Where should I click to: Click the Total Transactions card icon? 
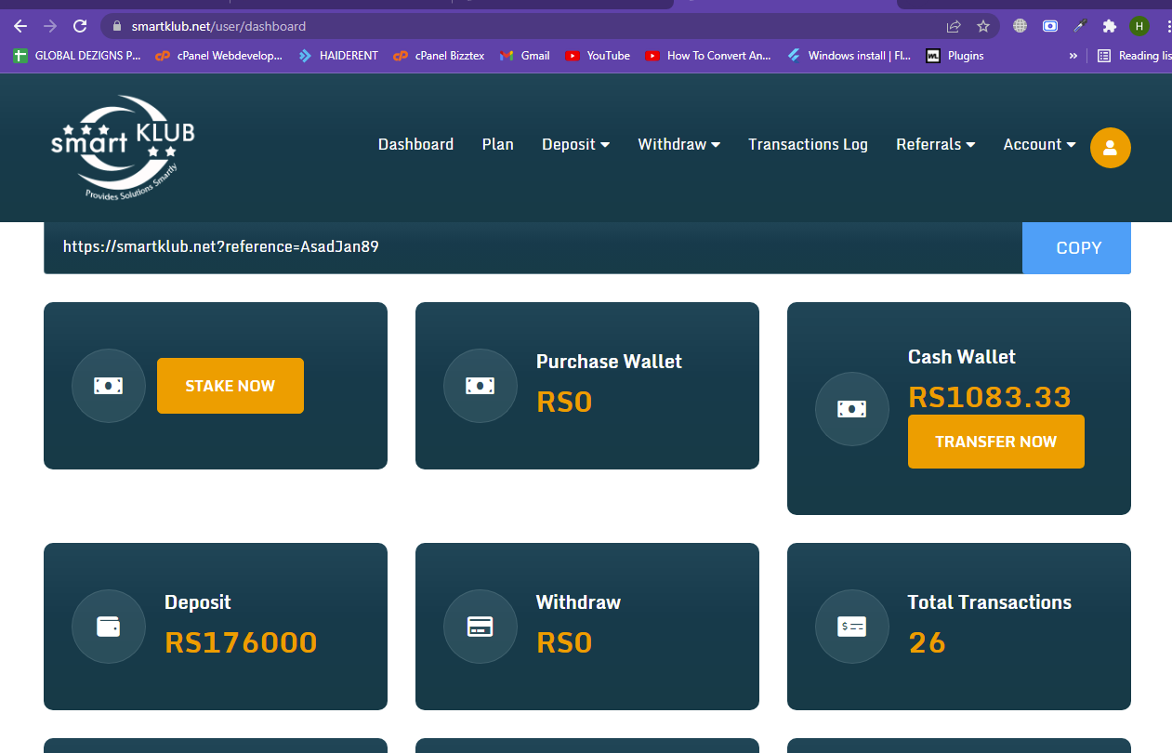852,627
